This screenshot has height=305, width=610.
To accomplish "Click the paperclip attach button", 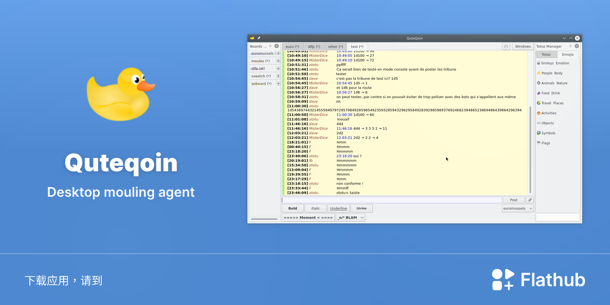I will pos(530,200).
